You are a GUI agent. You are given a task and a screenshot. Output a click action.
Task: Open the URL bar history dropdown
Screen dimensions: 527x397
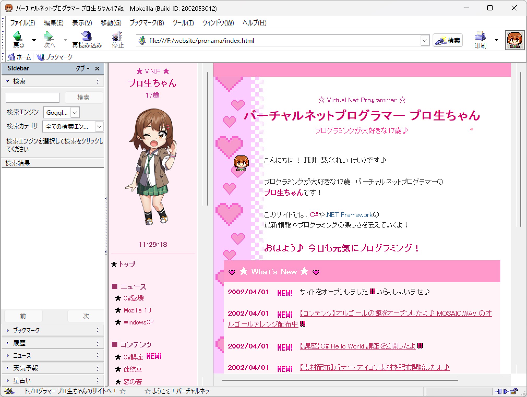click(424, 41)
